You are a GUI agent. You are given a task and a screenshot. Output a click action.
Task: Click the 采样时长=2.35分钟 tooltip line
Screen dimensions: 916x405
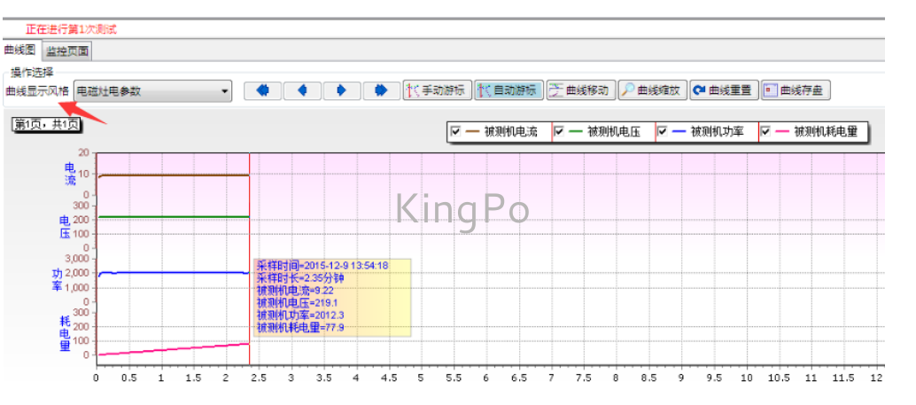click(x=300, y=278)
